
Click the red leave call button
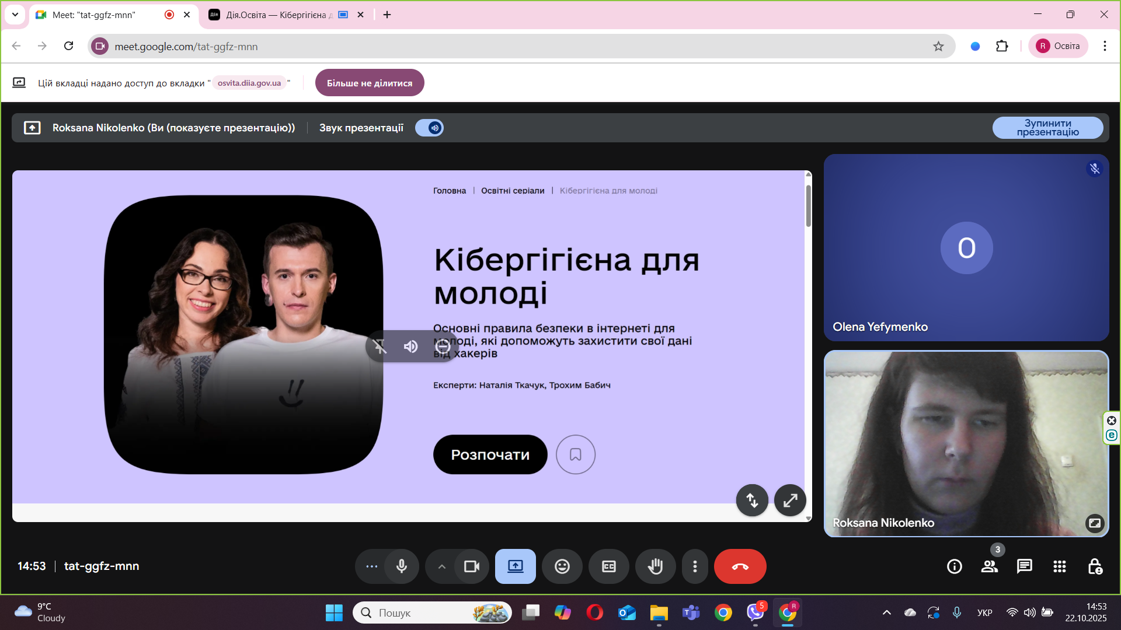pyautogui.click(x=740, y=566)
